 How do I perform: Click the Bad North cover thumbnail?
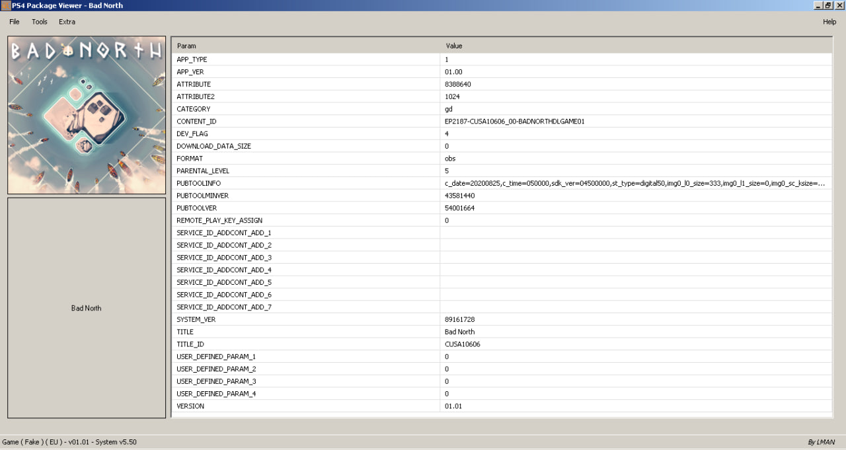click(87, 115)
